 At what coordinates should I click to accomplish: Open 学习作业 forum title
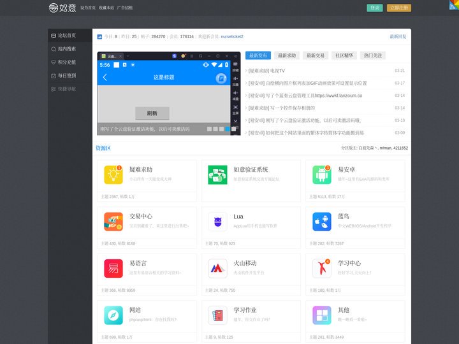245,310
